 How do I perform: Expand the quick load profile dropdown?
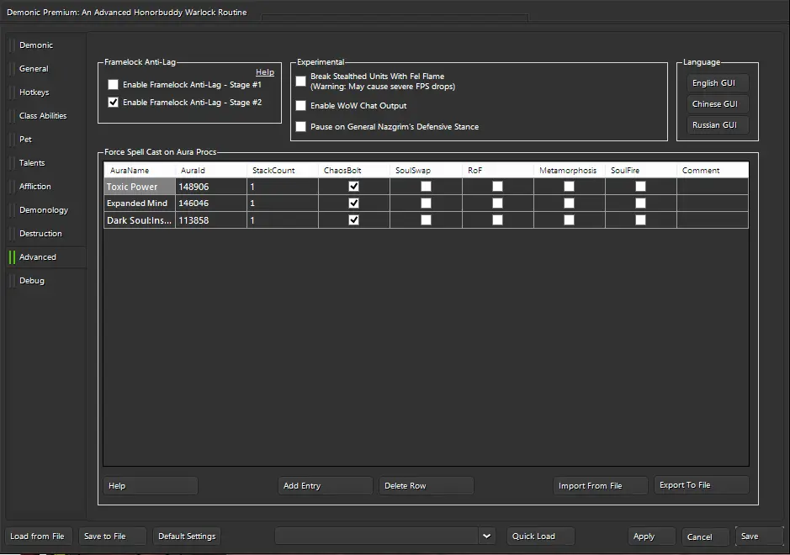point(486,536)
